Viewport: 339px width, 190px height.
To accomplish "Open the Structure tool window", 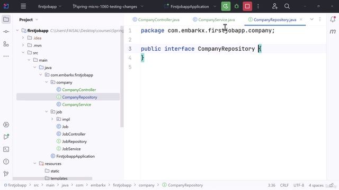I will click(x=6, y=44).
